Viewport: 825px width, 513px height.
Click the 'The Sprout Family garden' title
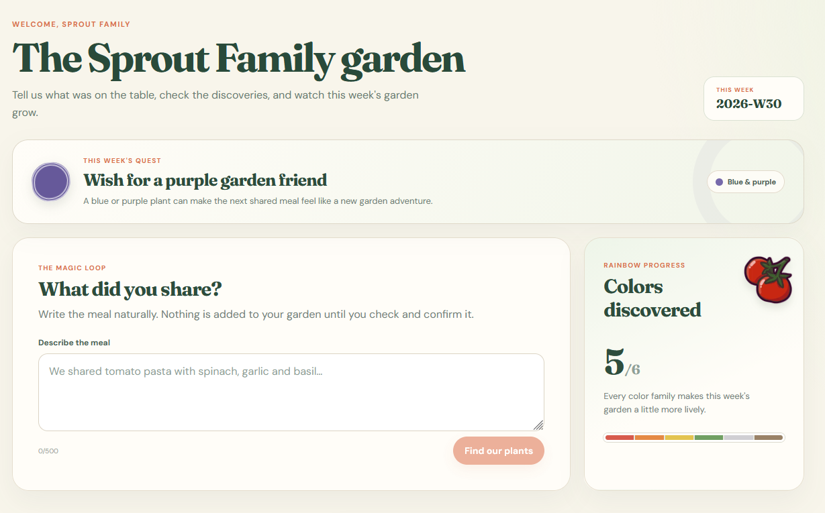pos(239,58)
